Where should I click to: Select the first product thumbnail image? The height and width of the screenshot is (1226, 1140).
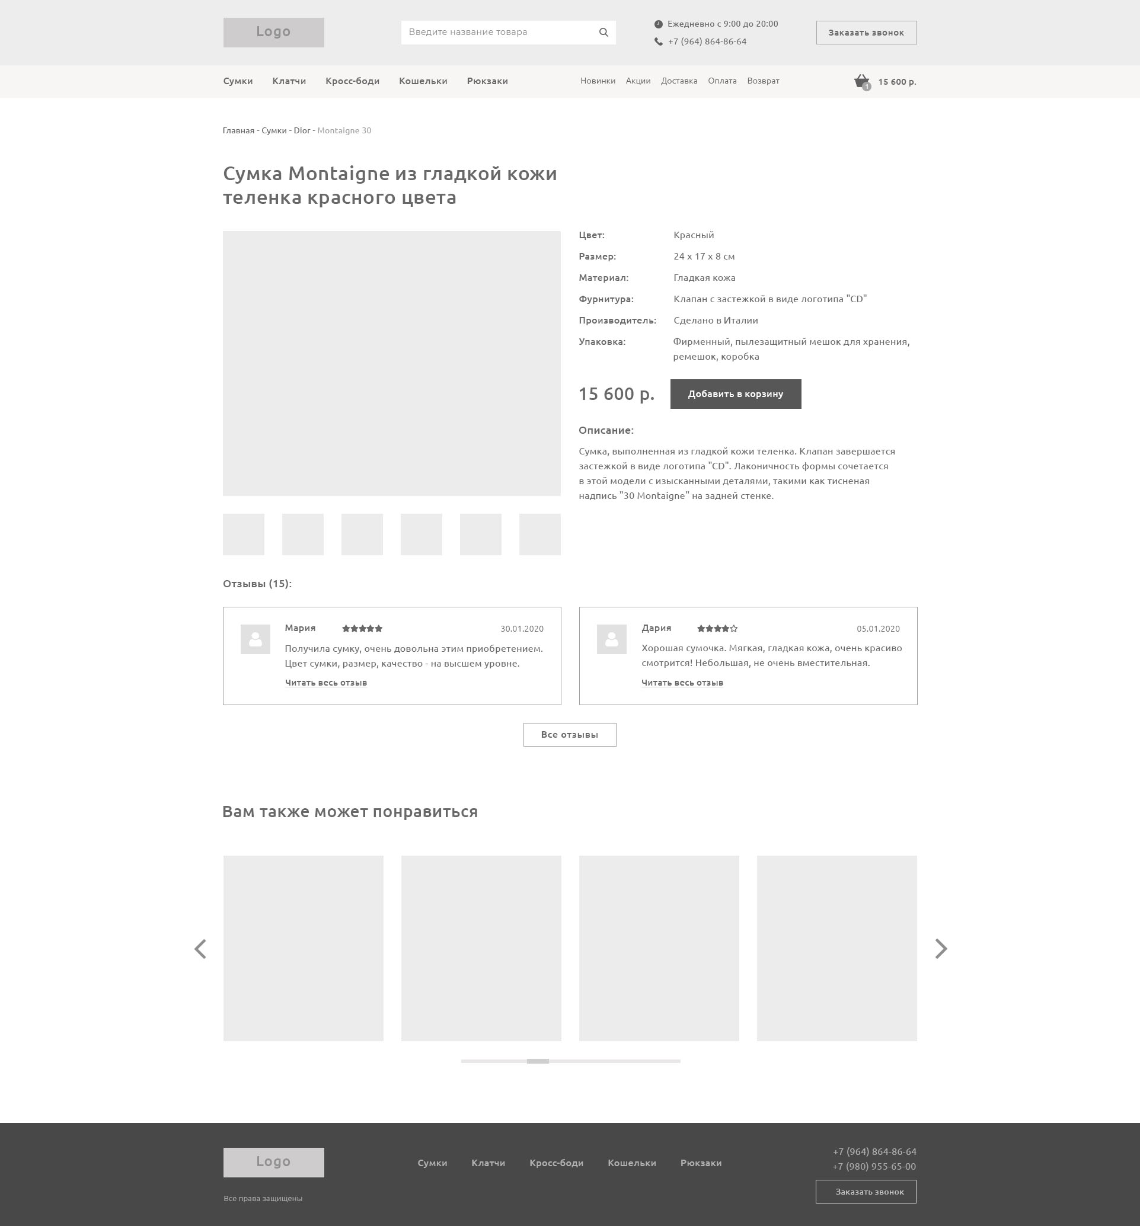243,534
